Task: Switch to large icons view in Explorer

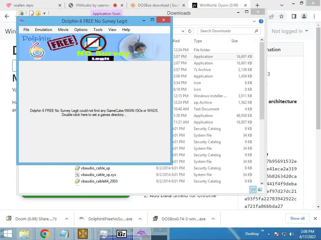Action: (260, 189)
